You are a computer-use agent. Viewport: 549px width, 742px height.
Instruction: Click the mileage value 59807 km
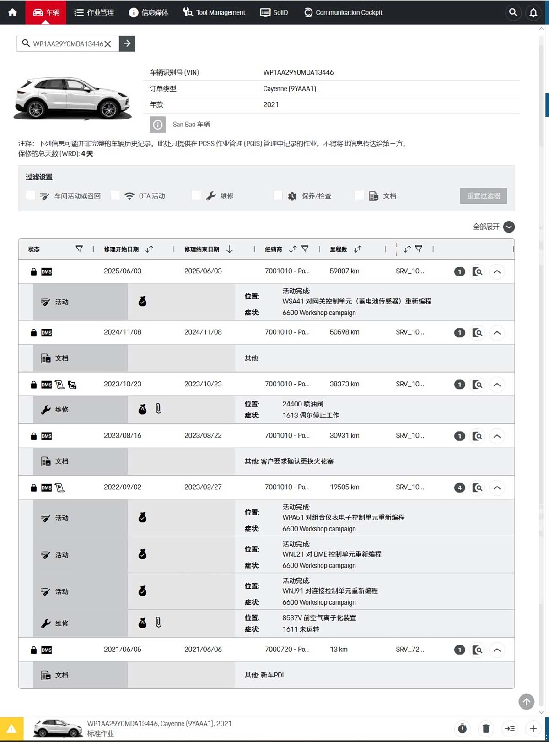pyautogui.click(x=344, y=271)
